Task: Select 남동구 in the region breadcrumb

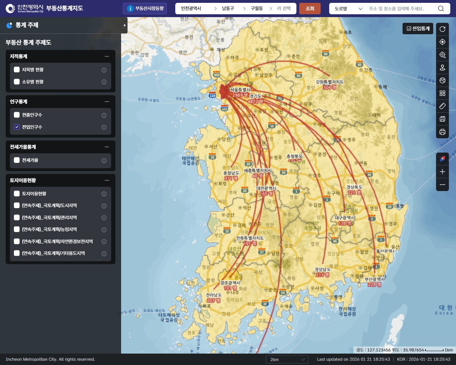Action: click(228, 9)
